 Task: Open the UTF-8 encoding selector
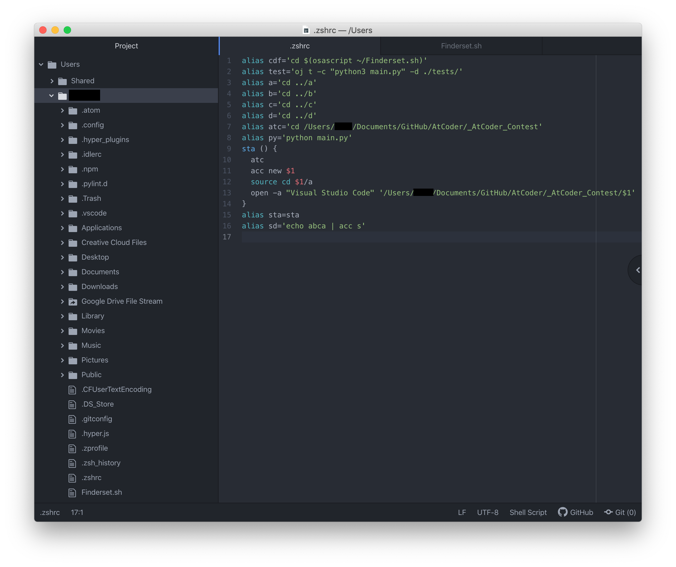click(x=487, y=512)
